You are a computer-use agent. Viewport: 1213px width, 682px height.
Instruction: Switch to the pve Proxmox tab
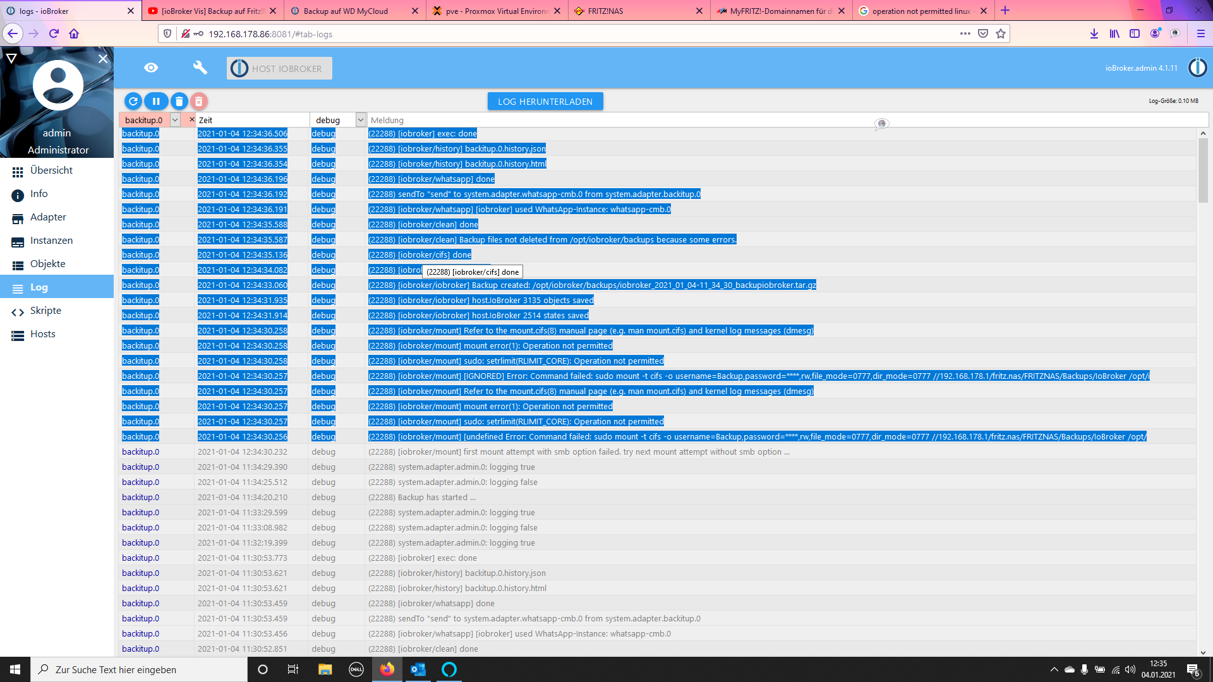click(x=496, y=11)
